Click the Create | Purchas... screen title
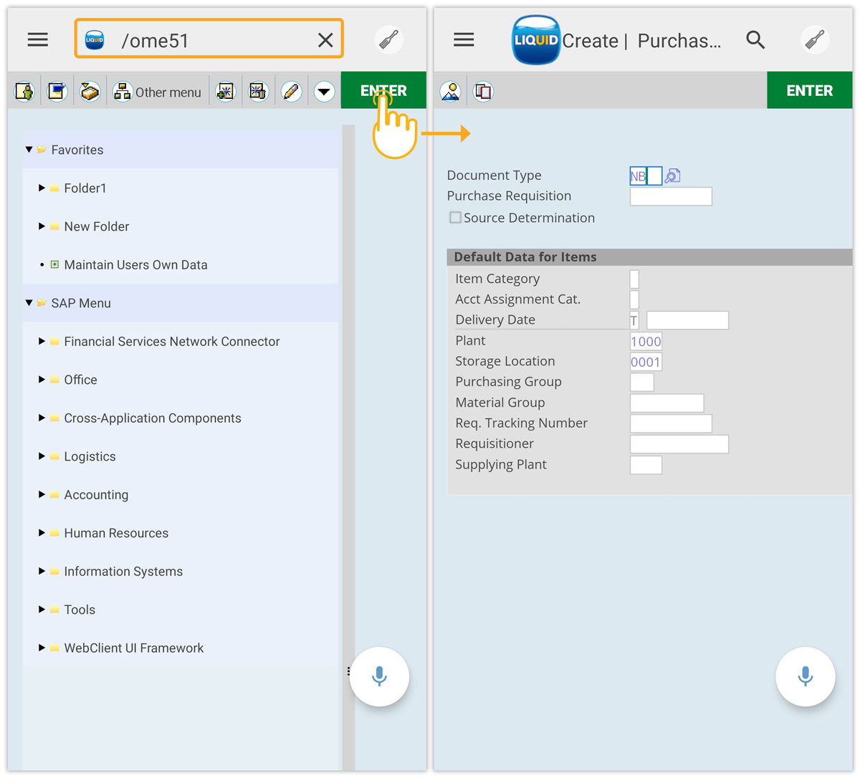The image size is (860, 778). point(641,41)
